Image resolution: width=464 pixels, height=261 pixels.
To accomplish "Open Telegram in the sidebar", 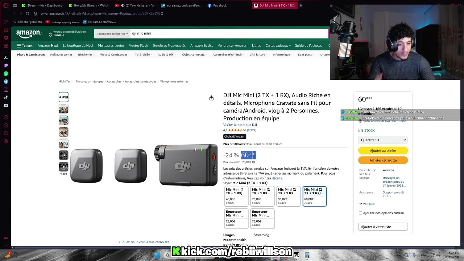I will click(x=6, y=82).
